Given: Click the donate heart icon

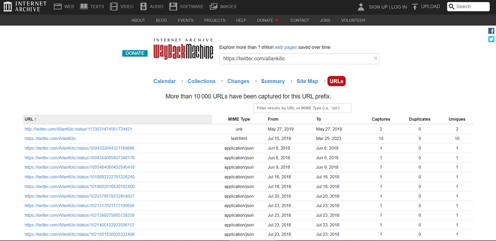Looking at the screenshot, I should pos(277,20).
